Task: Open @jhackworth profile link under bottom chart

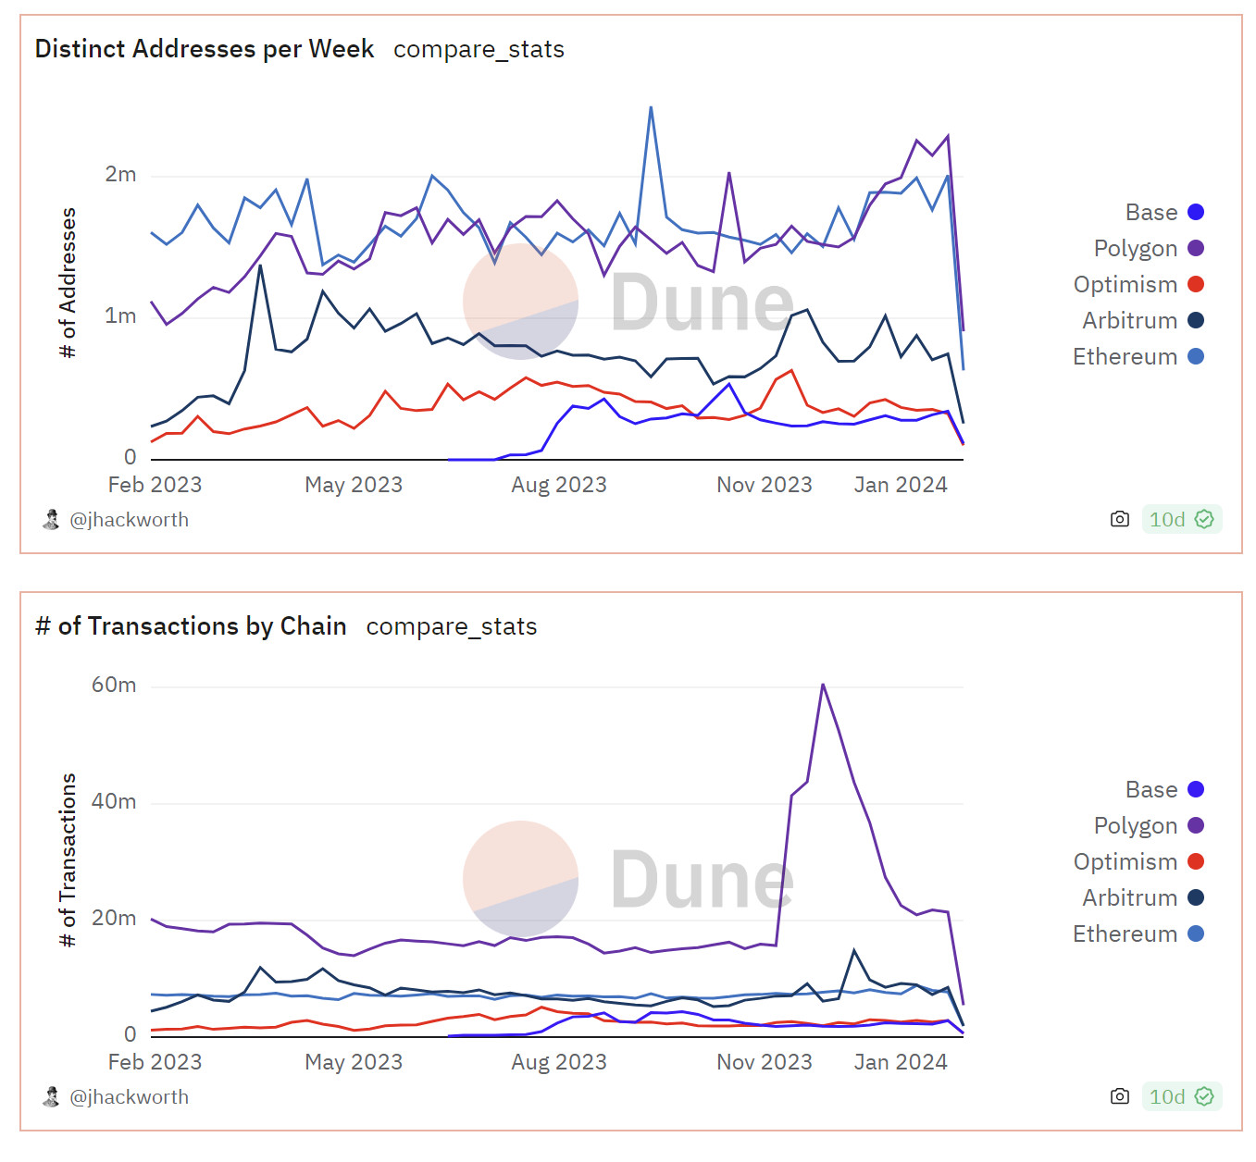Action: (129, 1097)
